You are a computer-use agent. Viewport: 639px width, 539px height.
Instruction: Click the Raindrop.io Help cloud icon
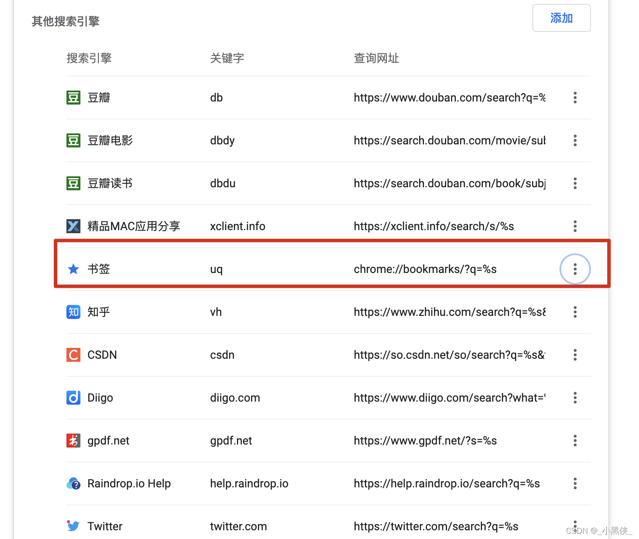73,483
